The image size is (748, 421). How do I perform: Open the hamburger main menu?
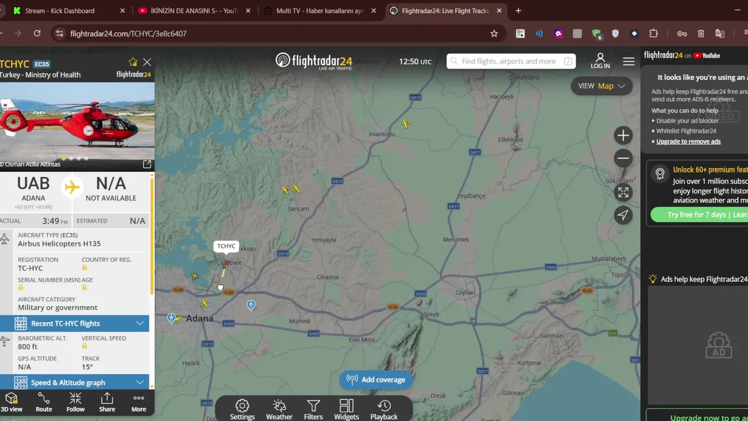[x=629, y=61]
